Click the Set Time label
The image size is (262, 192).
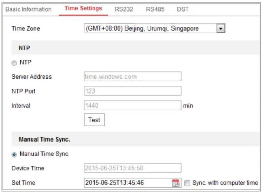[x=23, y=183]
